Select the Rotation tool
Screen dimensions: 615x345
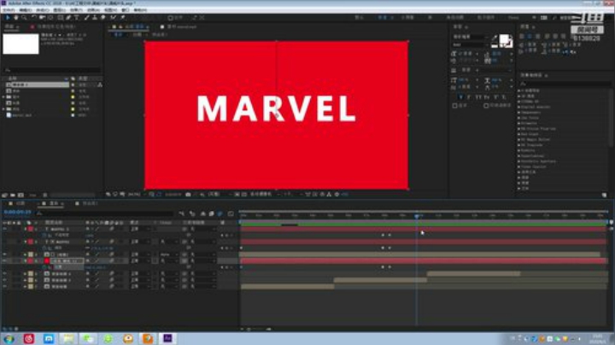(33, 18)
